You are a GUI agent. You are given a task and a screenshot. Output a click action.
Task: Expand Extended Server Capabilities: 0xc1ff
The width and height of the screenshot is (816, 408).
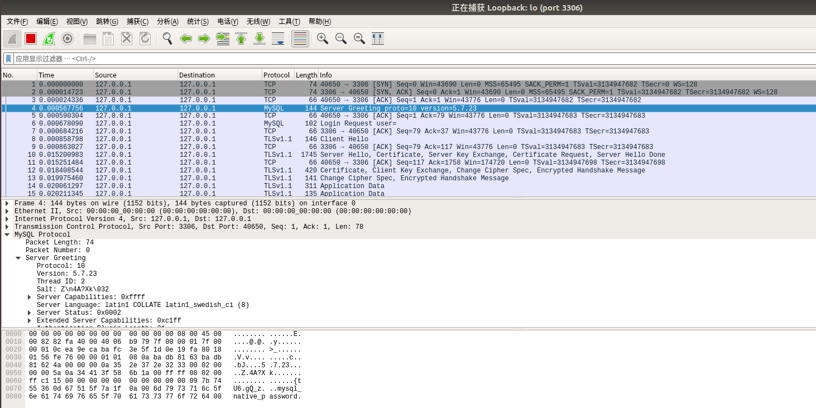click(x=29, y=321)
